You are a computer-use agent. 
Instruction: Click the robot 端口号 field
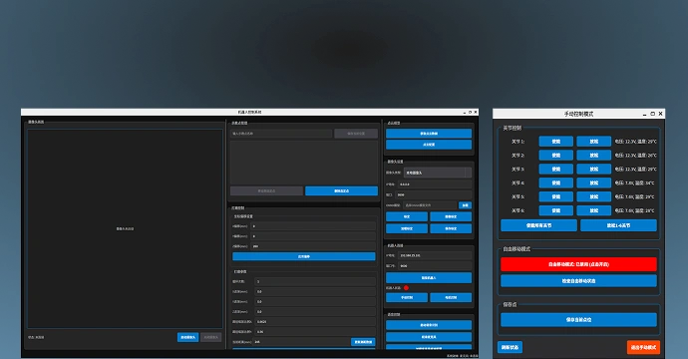click(435, 266)
